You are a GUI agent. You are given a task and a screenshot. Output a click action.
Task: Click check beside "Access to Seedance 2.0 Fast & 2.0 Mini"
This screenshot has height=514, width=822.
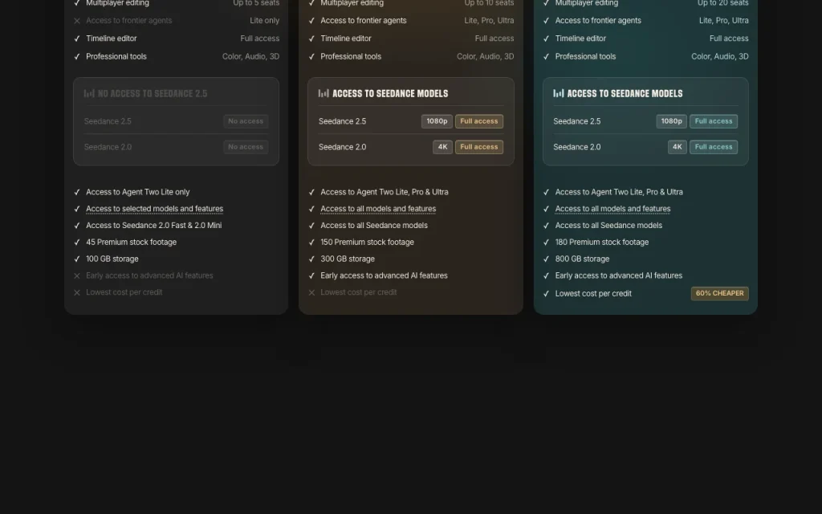(77, 226)
